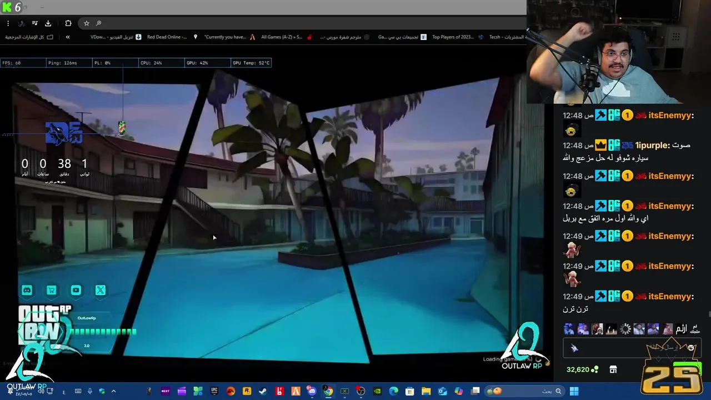Click the 1ipurple username in chat

[x=652, y=145]
